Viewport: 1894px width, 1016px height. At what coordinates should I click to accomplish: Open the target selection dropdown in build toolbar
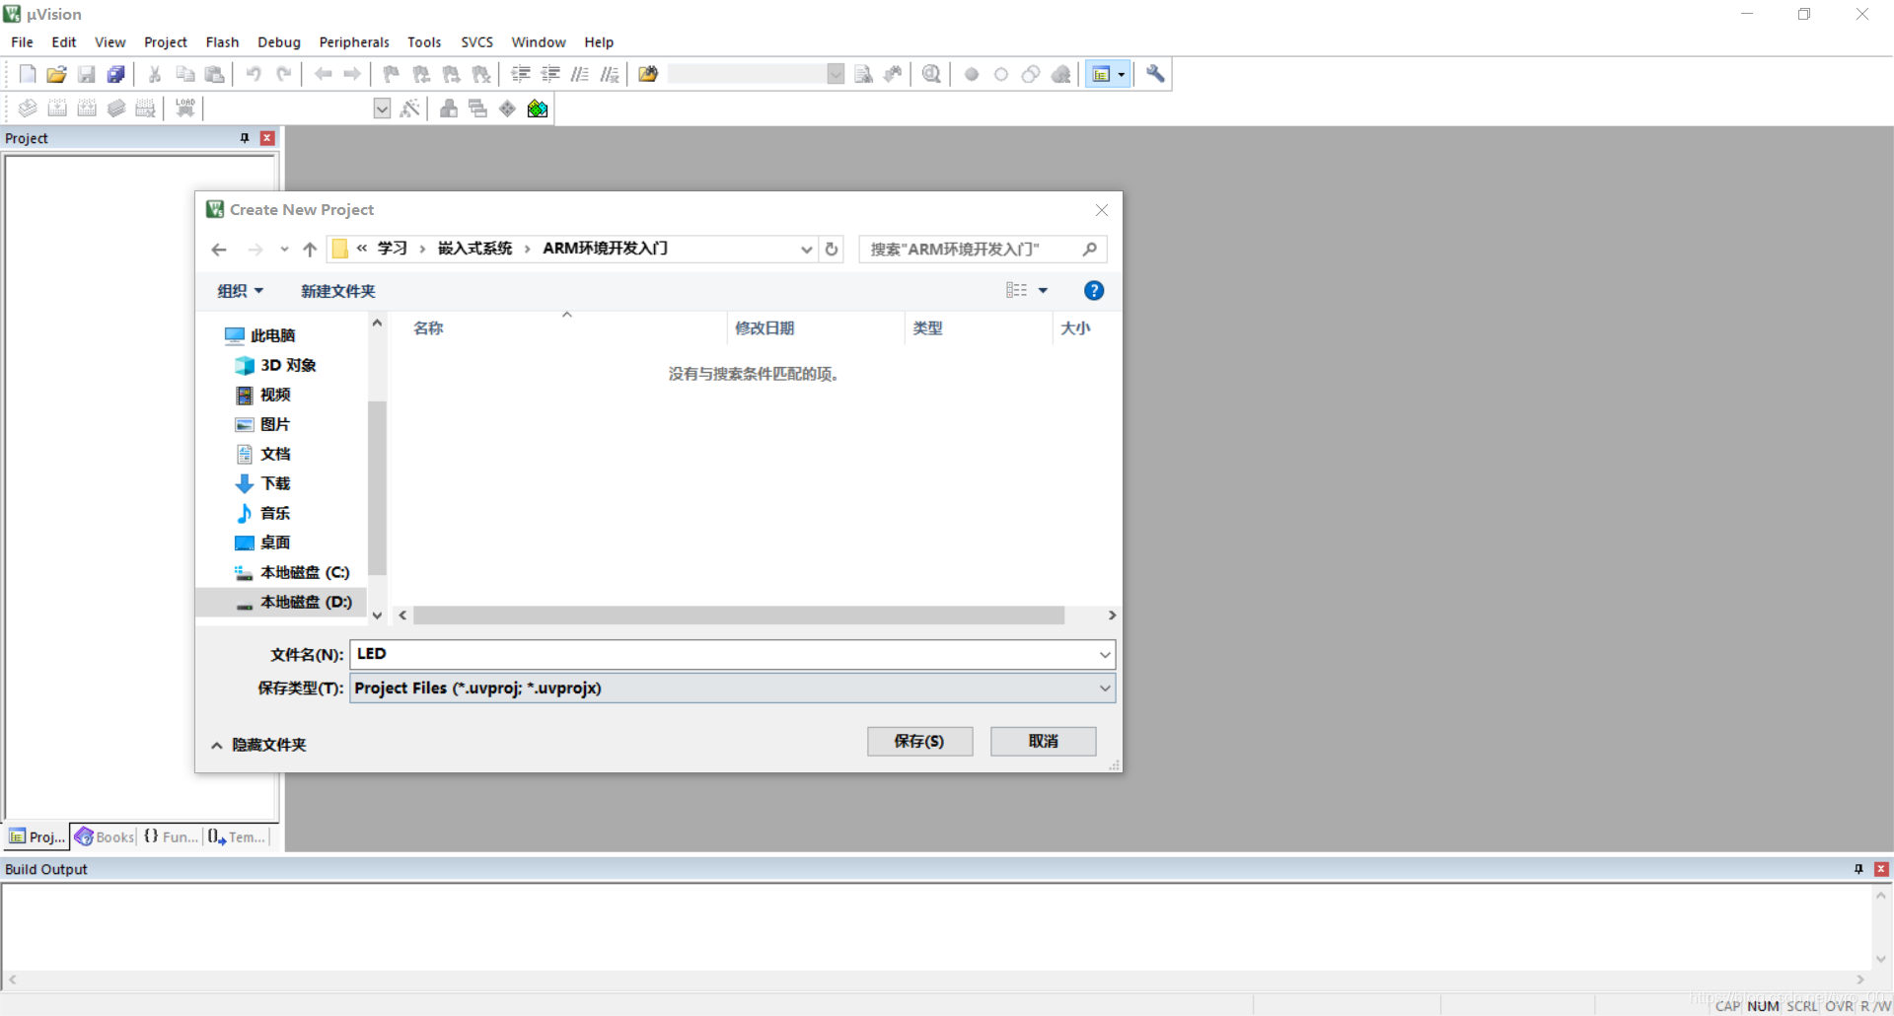(x=383, y=109)
